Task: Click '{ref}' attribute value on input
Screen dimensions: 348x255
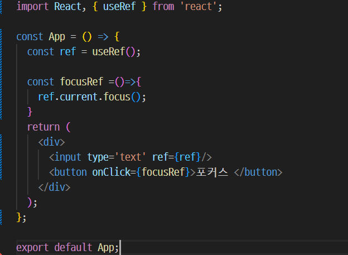Action: pos(187,157)
